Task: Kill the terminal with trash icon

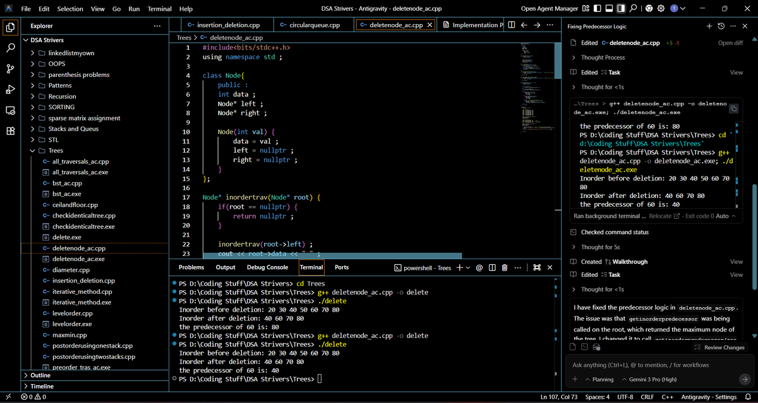Action: click(505, 267)
